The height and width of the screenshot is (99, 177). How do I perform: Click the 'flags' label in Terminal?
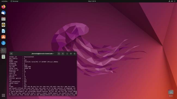click(x=11, y=87)
